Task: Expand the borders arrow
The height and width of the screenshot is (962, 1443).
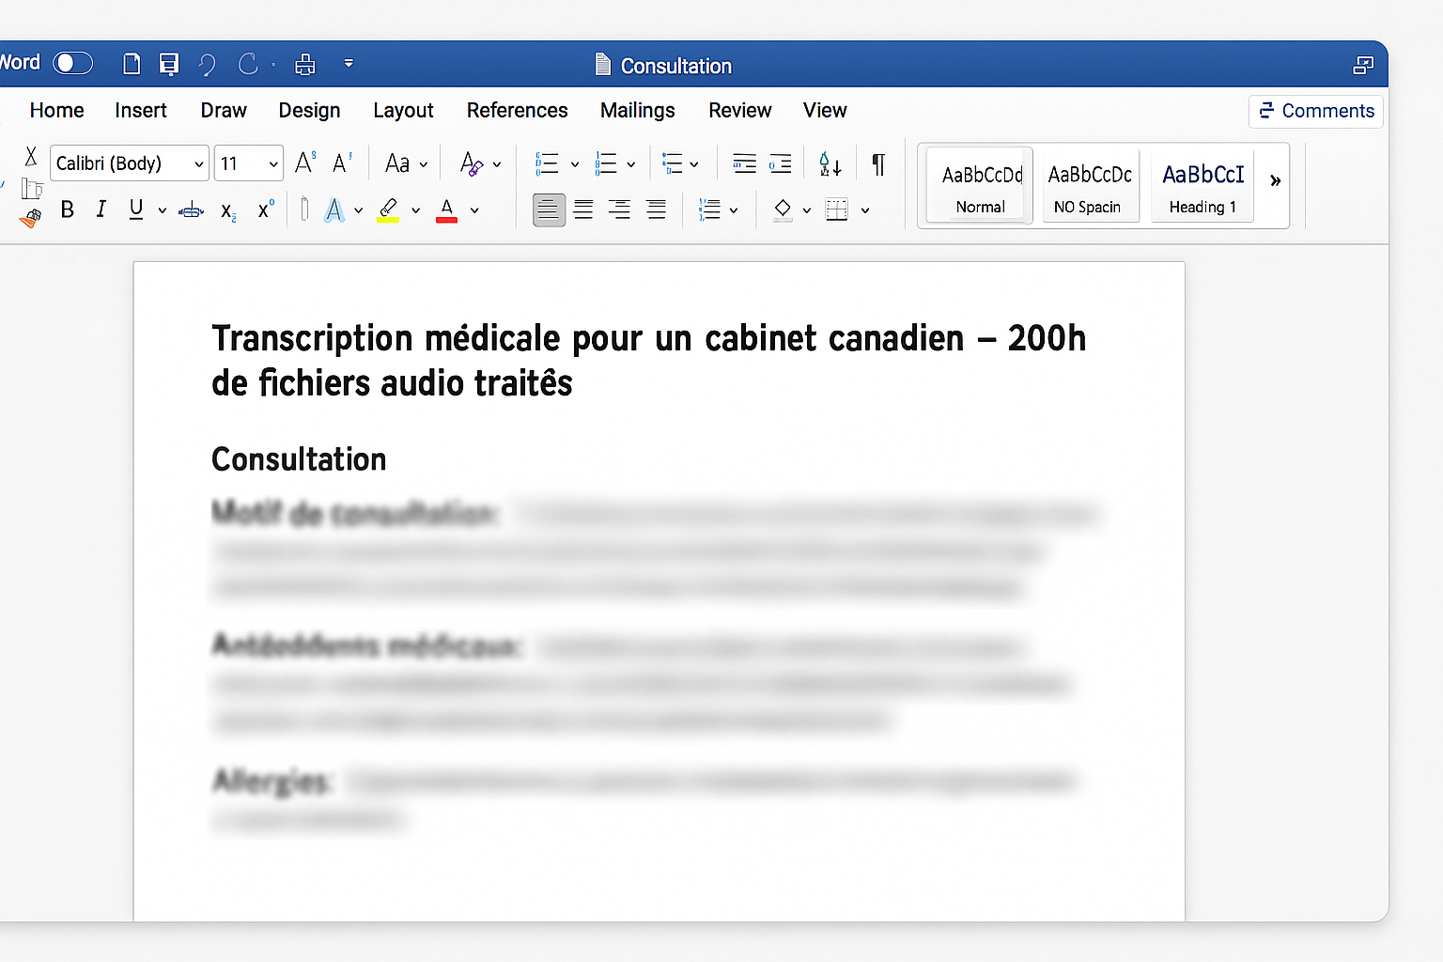Action: point(864,210)
